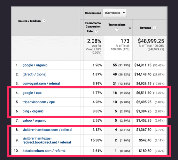Screen dimensions: 178x160
Task: Open google / cpc source link
Action: click(x=32, y=93)
